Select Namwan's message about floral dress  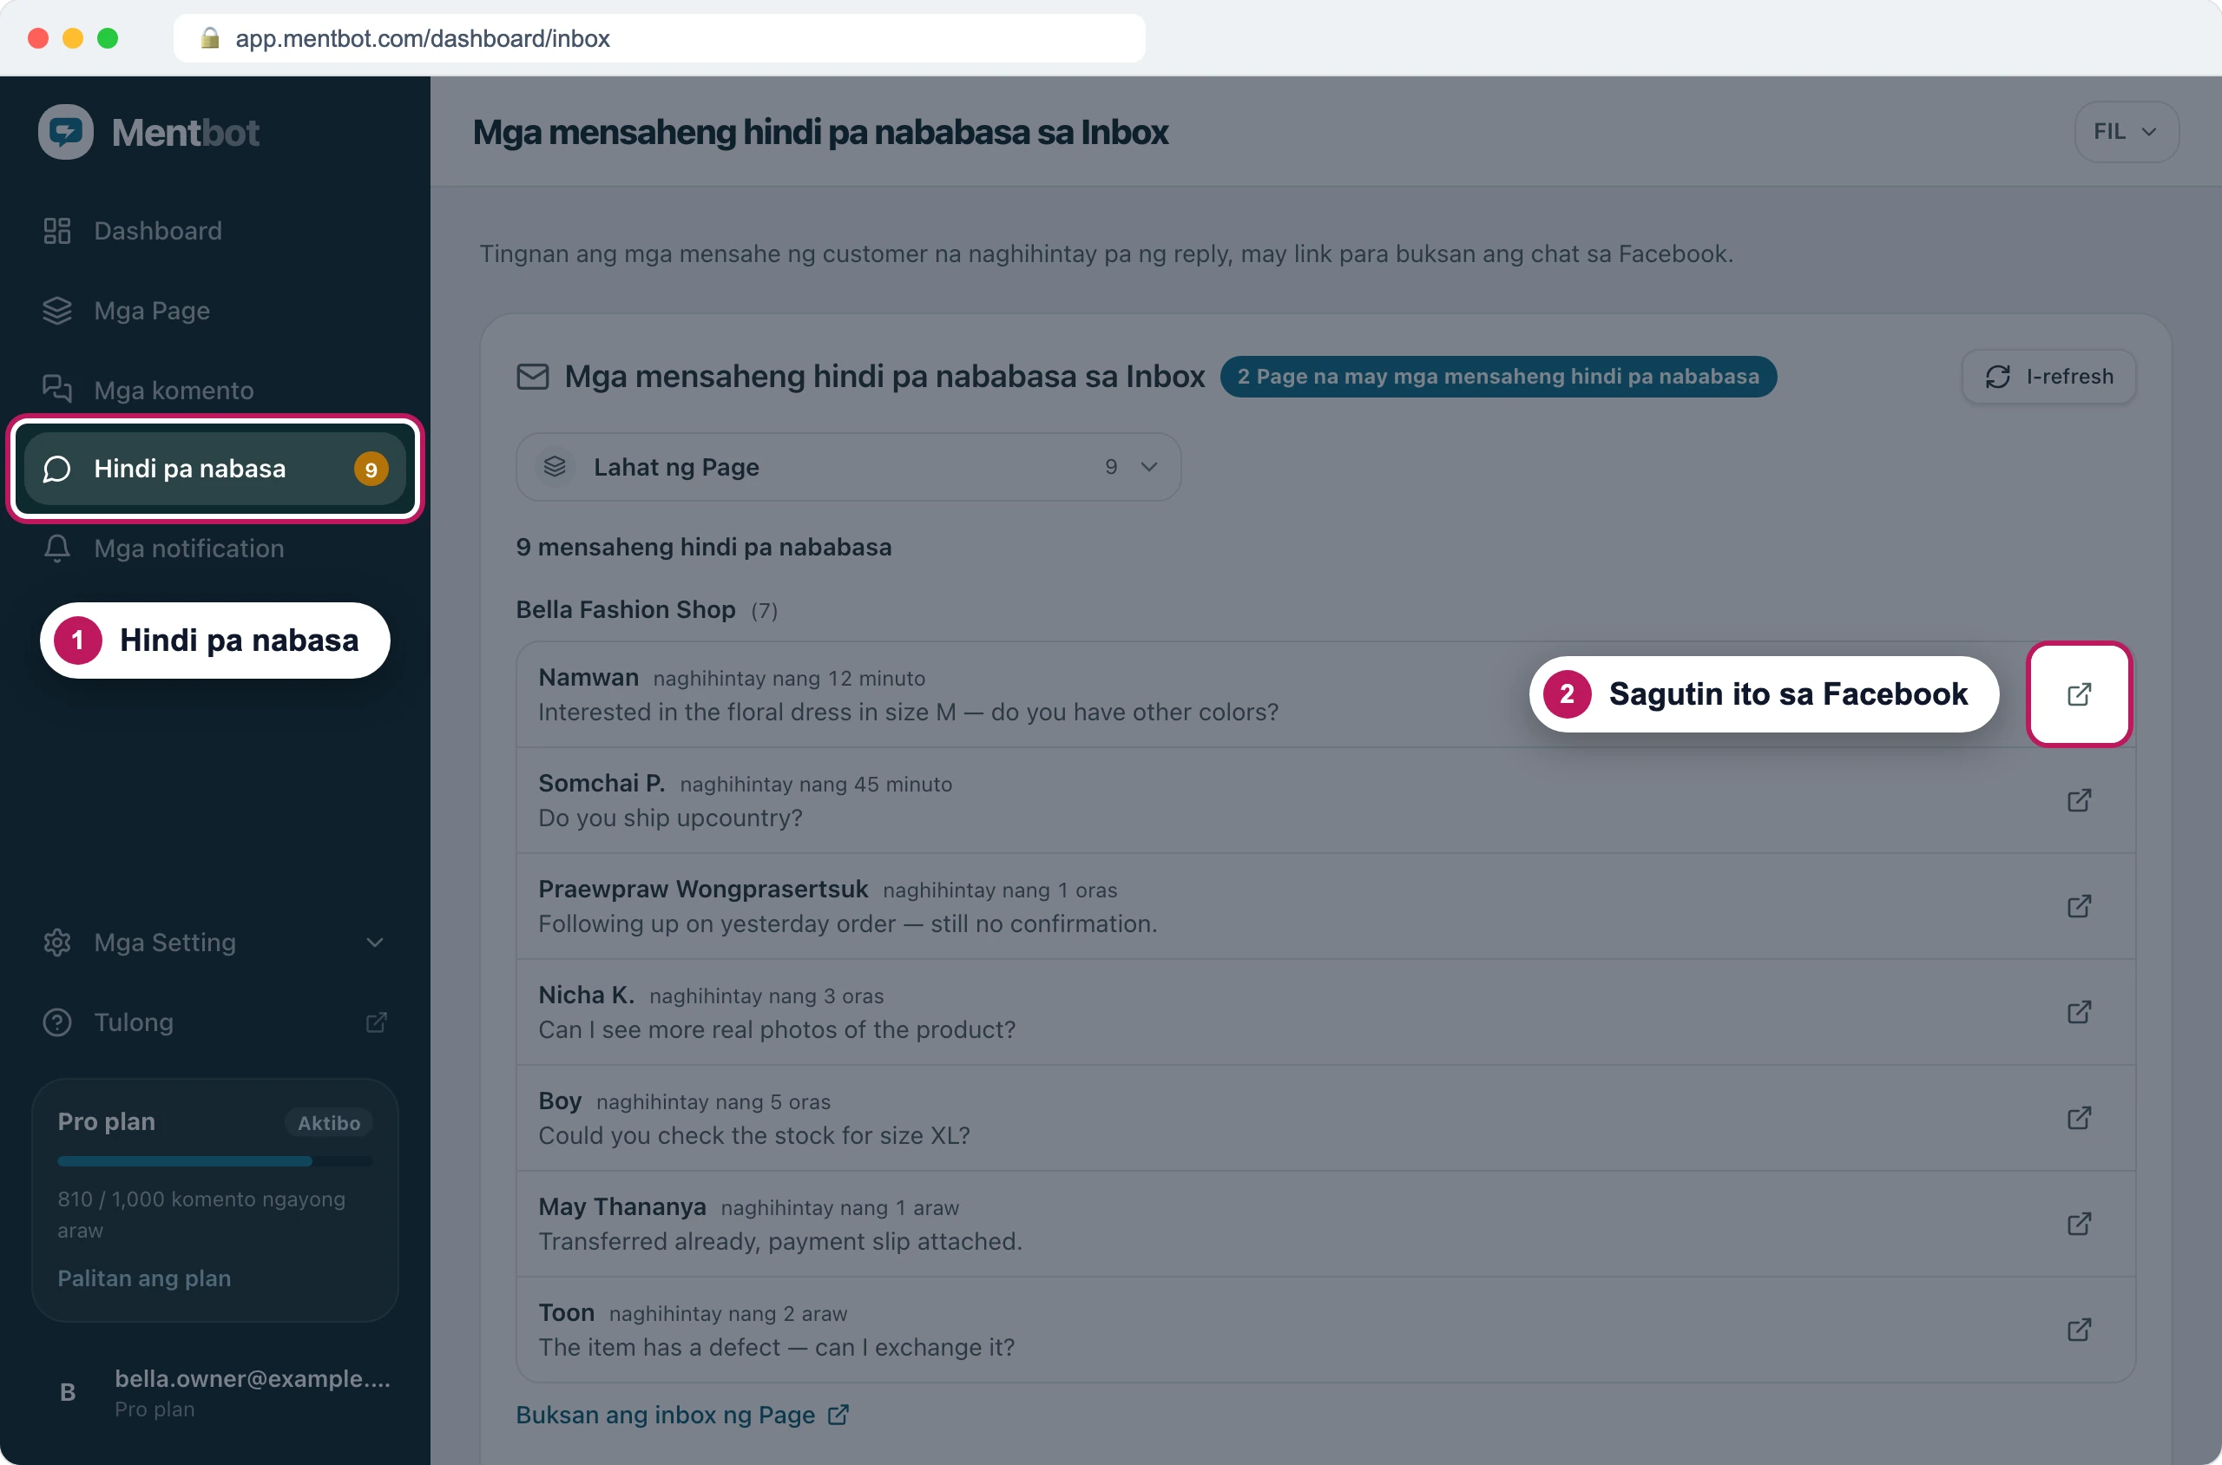907,712
